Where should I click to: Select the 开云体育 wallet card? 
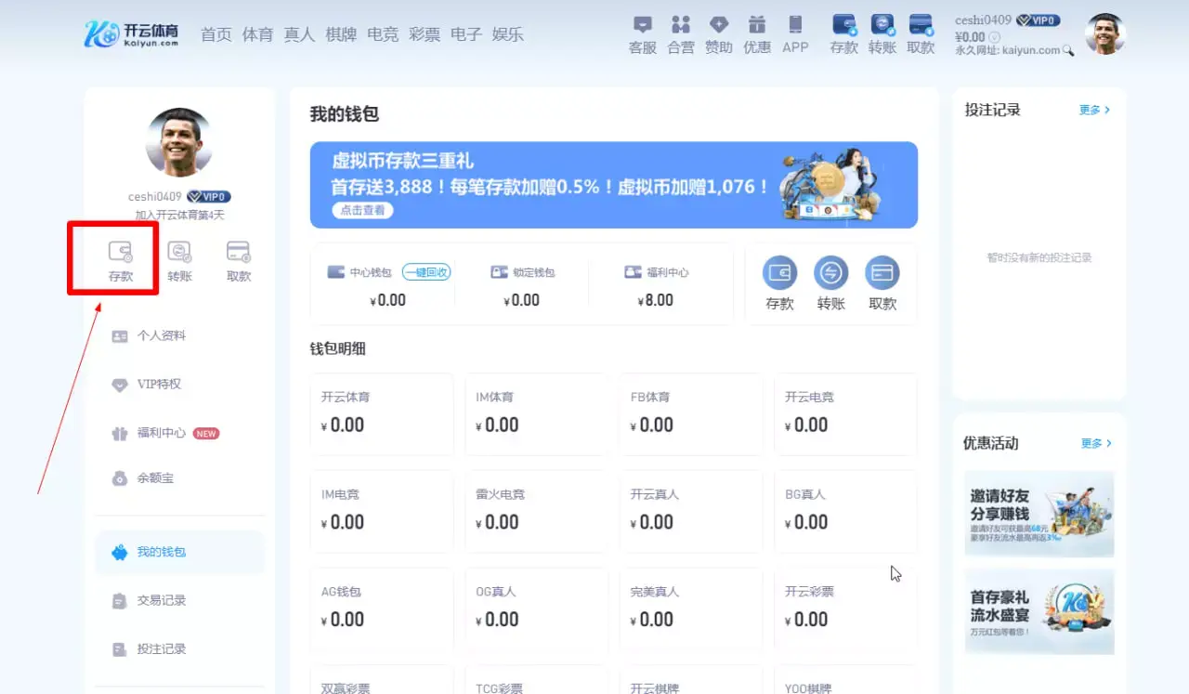pos(382,414)
